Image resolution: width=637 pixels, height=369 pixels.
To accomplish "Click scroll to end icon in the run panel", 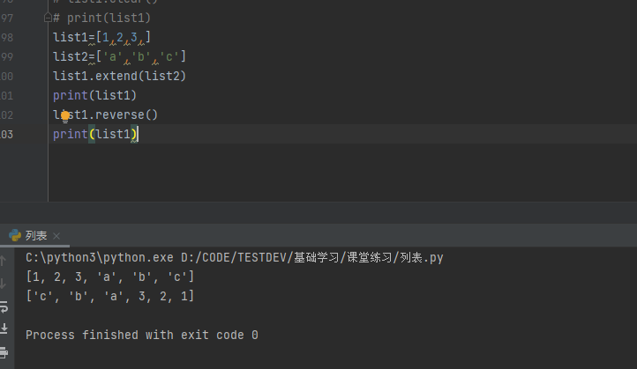I will tap(4, 328).
